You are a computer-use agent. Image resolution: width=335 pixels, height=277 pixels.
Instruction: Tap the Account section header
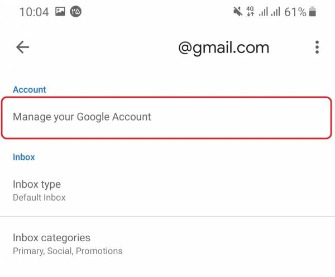pyautogui.click(x=30, y=89)
